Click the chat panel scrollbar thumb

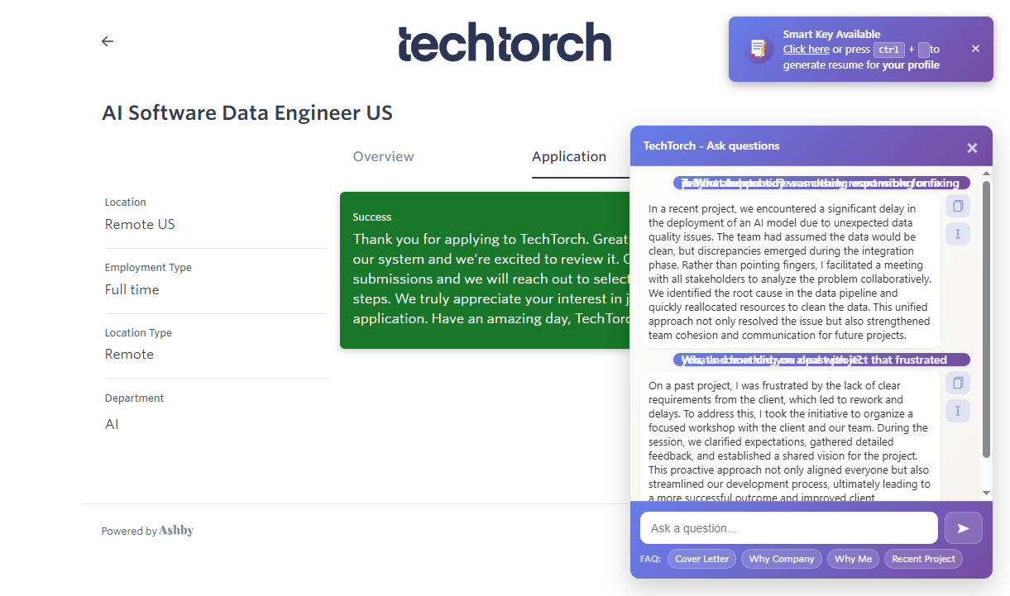tap(986, 318)
